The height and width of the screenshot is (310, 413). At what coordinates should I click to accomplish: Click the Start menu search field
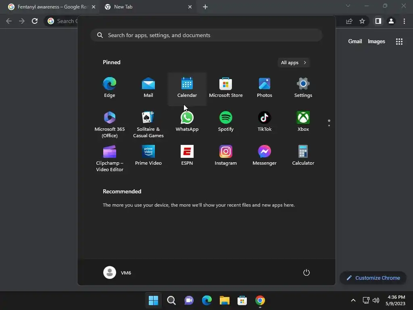point(206,36)
